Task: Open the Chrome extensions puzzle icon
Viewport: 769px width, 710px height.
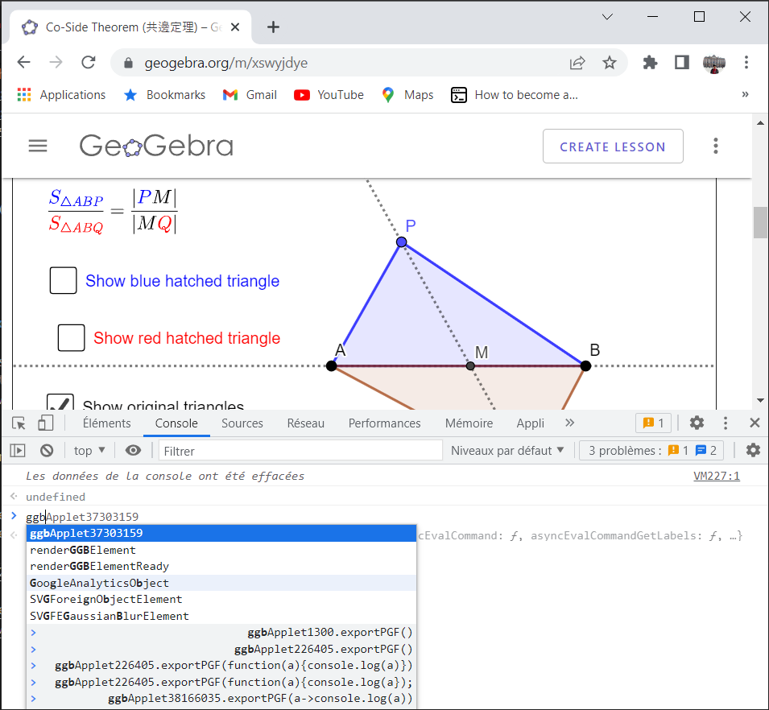Action: click(x=650, y=63)
